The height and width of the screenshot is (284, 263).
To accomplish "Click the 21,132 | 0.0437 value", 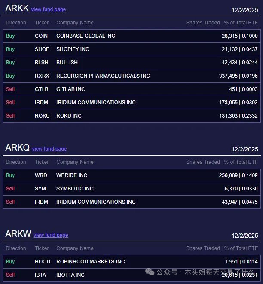I will (240, 49).
